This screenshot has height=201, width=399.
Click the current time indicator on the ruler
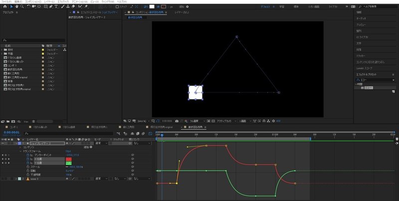(x=162, y=135)
